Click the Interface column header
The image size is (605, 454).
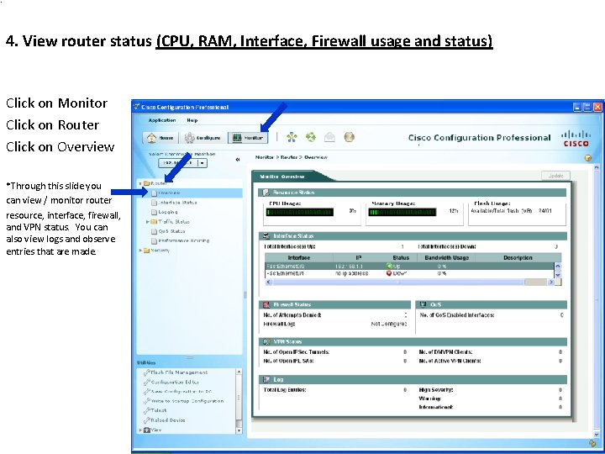click(x=299, y=257)
